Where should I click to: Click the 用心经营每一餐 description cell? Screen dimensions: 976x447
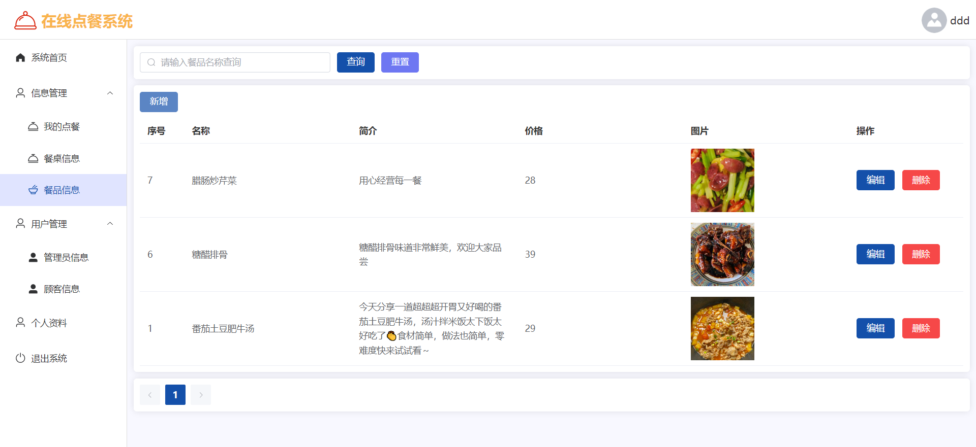point(390,181)
